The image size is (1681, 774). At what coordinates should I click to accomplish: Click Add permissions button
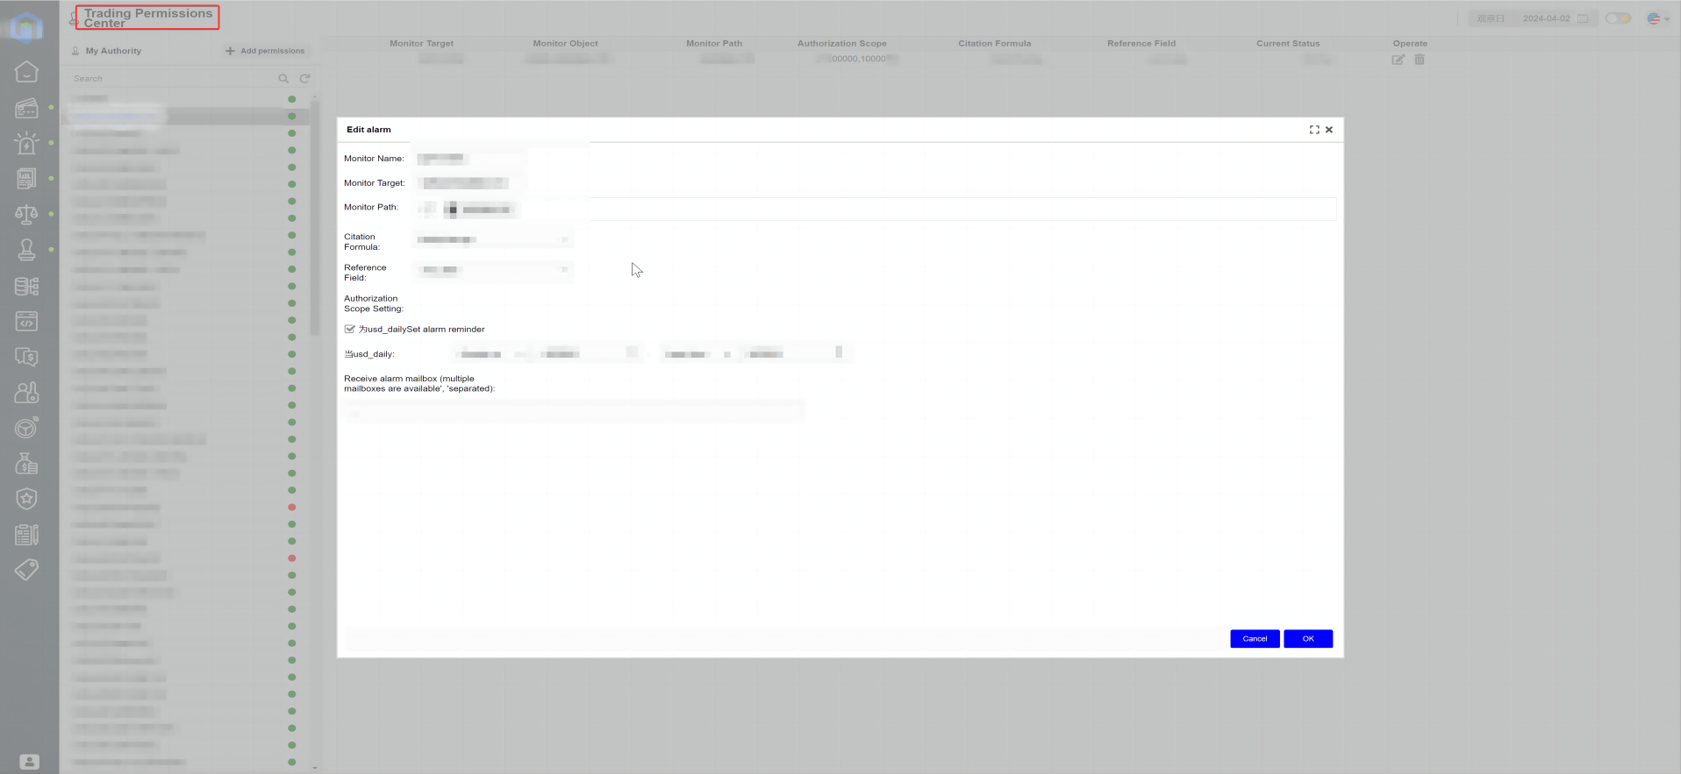click(x=265, y=51)
